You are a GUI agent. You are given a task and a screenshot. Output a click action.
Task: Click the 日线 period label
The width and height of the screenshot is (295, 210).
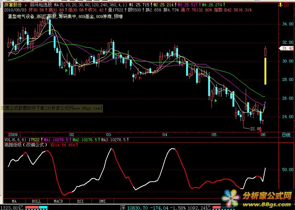click(286, 135)
